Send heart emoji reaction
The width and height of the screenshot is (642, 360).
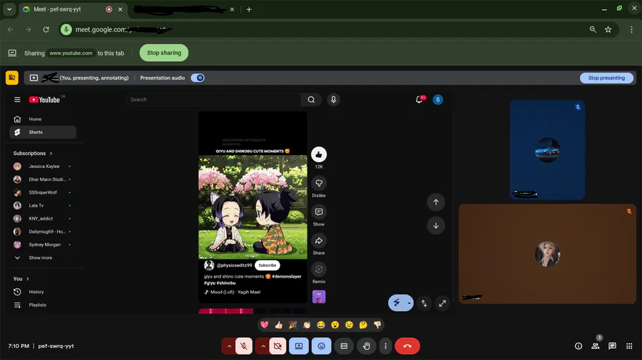pyautogui.click(x=265, y=325)
